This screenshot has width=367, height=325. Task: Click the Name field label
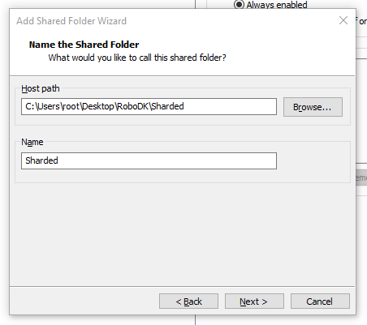[x=32, y=142]
